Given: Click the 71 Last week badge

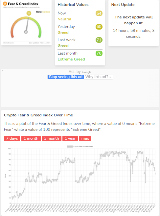Looking at the screenshot, I should pos(99,40).
